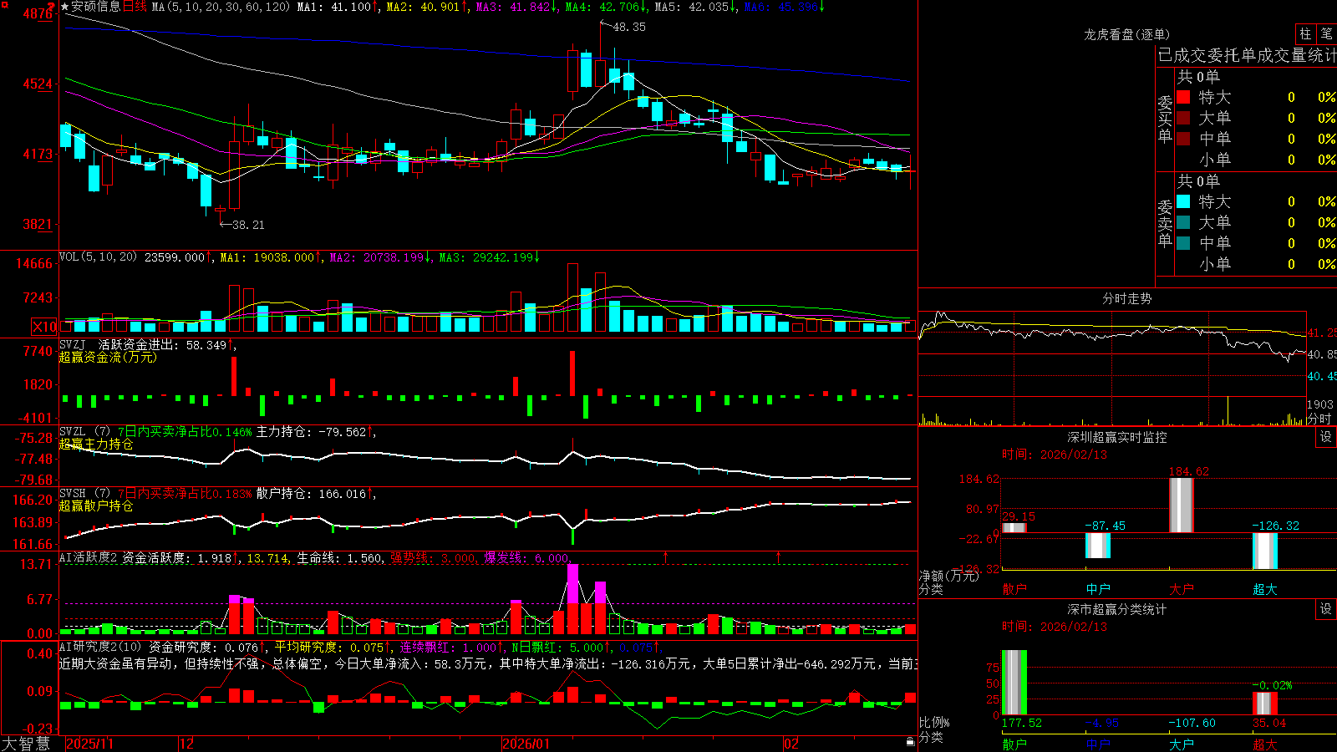
Task: Click the 2026/01 date marker on timeline
Action: coord(526,743)
